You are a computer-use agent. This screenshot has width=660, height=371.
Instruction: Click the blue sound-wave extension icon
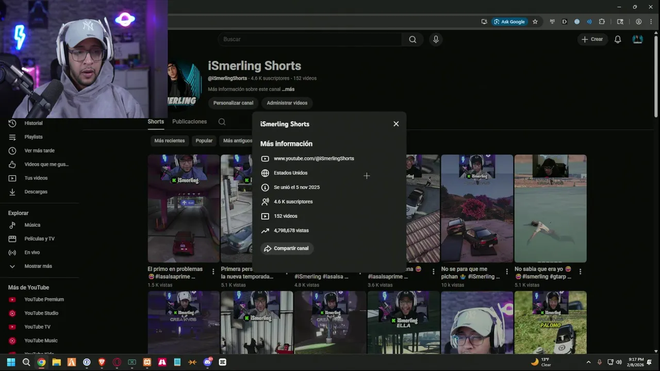589,22
